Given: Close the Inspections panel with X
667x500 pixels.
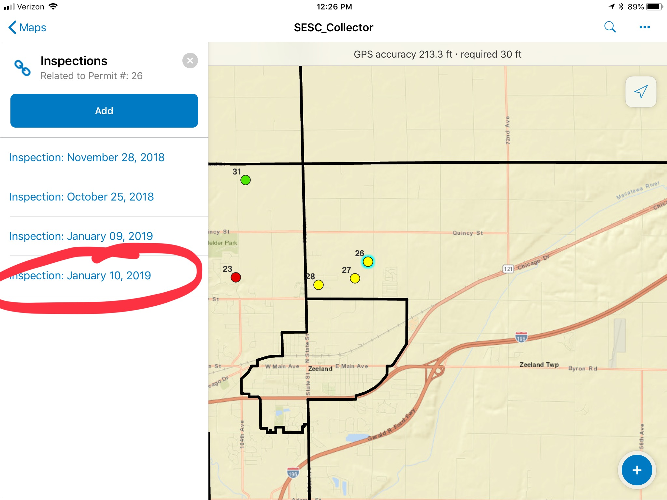Looking at the screenshot, I should 190,61.
